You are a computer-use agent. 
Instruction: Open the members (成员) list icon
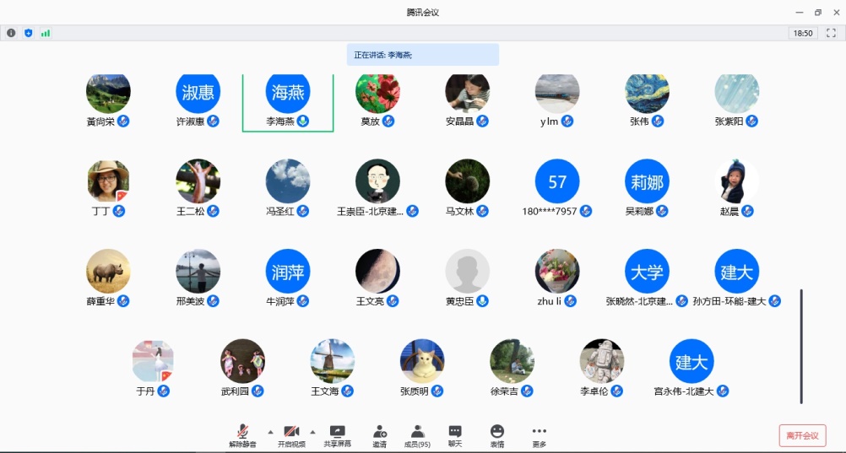417,431
